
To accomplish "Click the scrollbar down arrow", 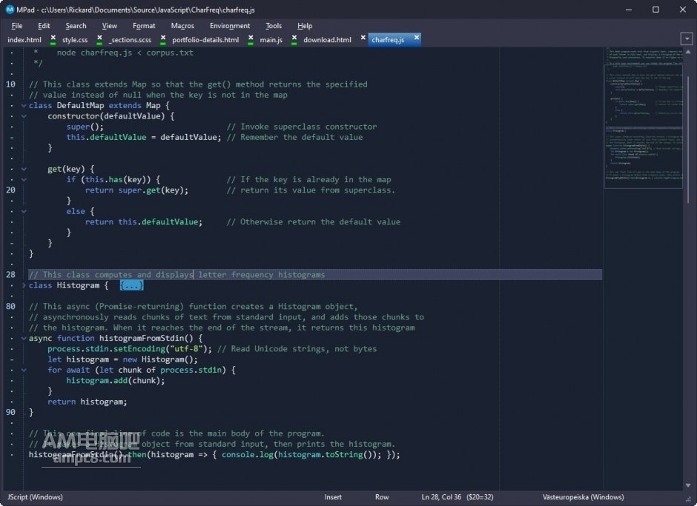I will click(689, 485).
